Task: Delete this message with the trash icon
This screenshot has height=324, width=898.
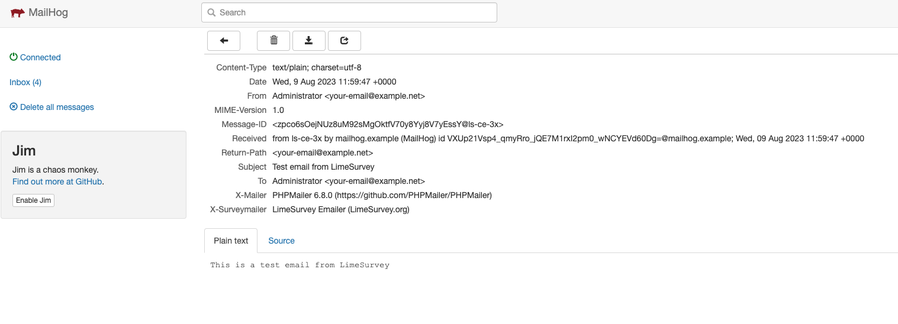Action: coord(273,40)
